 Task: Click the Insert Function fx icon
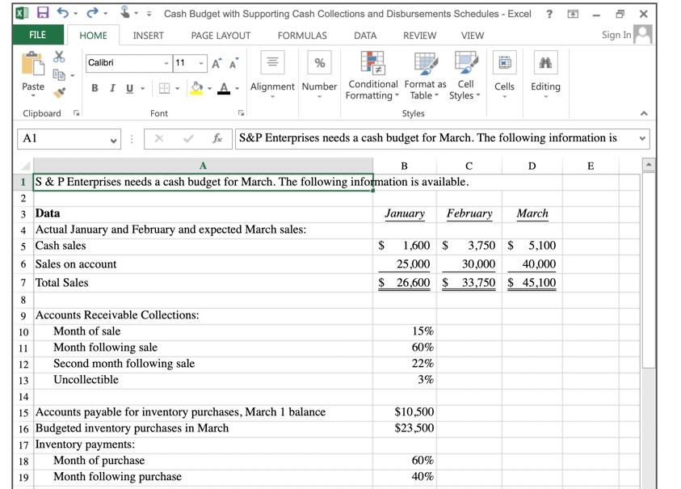tap(217, 139)
